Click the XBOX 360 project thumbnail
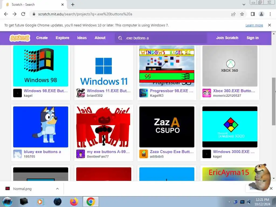This screenshot has width=276, height=207. 230,66
